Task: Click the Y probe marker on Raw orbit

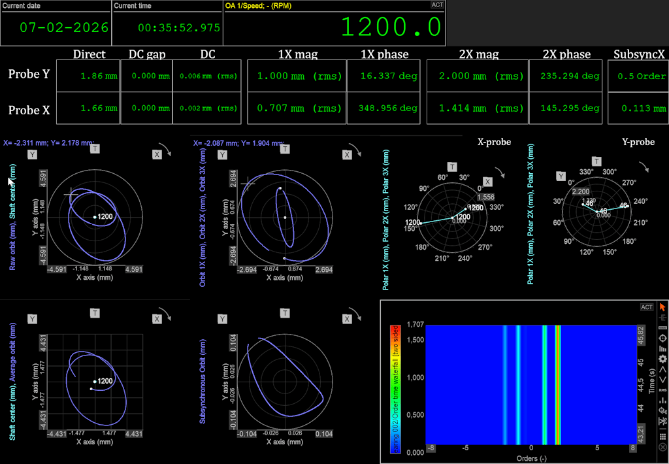Action: coord(33,154)
